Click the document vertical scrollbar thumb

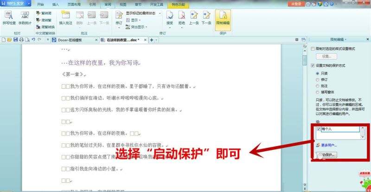click(x=305, y=60)
